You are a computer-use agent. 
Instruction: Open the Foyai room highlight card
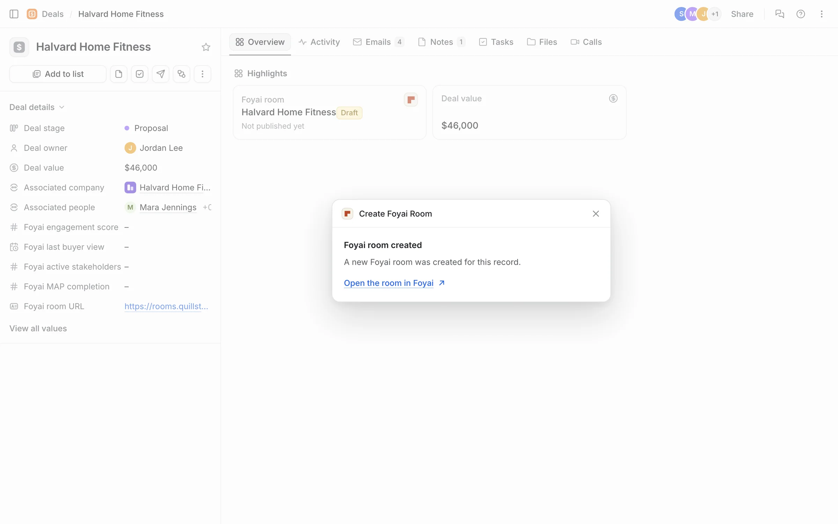330,112
